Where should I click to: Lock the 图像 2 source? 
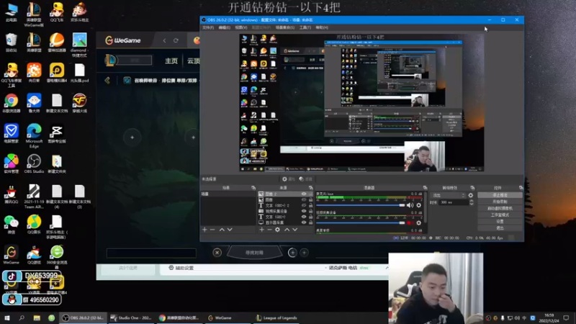point(310,194)
